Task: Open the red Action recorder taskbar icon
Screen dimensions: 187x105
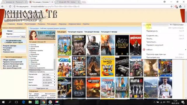Action: (57, 102)
